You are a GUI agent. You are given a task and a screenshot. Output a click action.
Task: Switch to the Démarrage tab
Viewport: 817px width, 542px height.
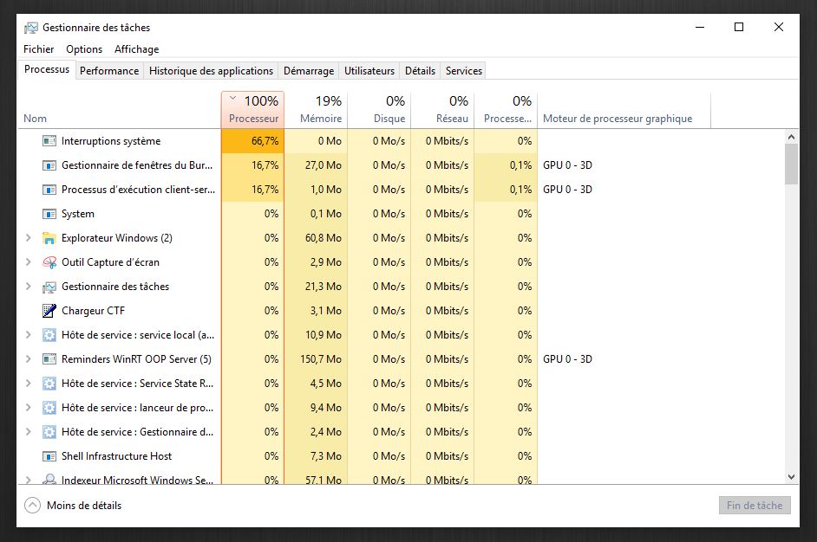(x=309, y=71)
